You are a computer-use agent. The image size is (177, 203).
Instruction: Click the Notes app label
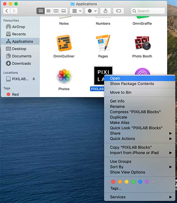coord(64,23)
